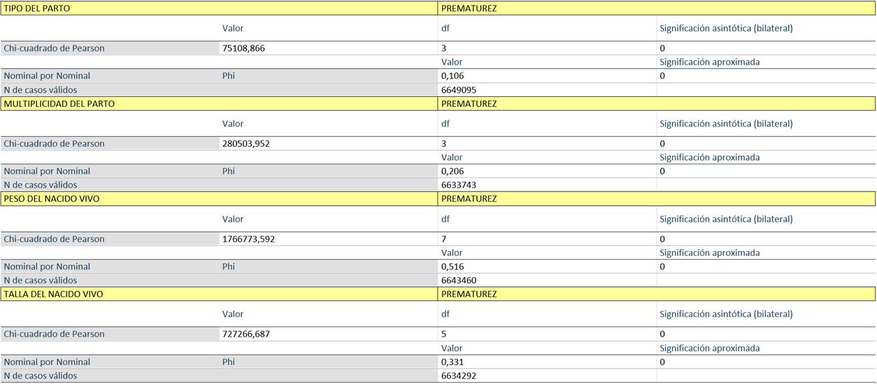The image size is (877, 384).
Task: Click the Phi value 0,331
Action: click(453, 362)
